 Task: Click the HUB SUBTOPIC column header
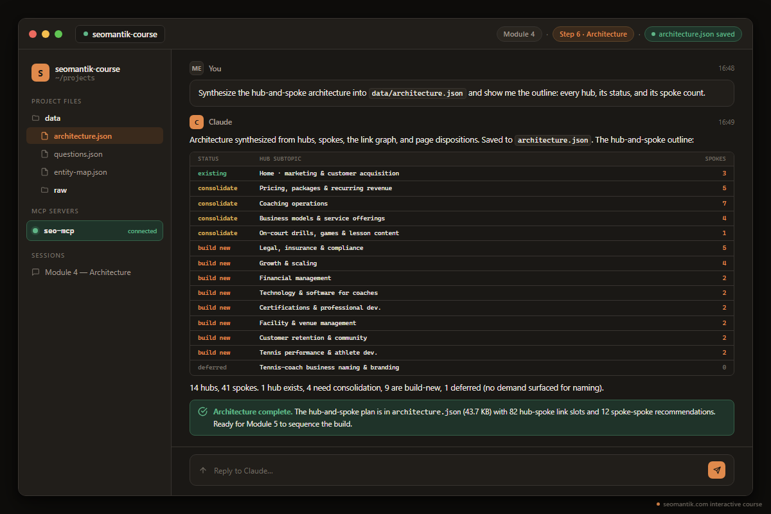coord(280,159)
